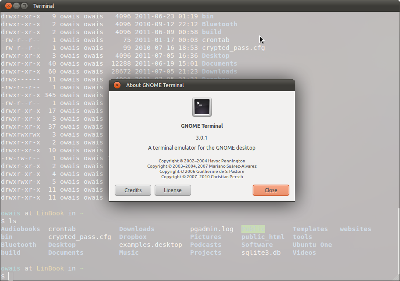Click the 'About GNOME Terminal' dialog title

point(155,85)
